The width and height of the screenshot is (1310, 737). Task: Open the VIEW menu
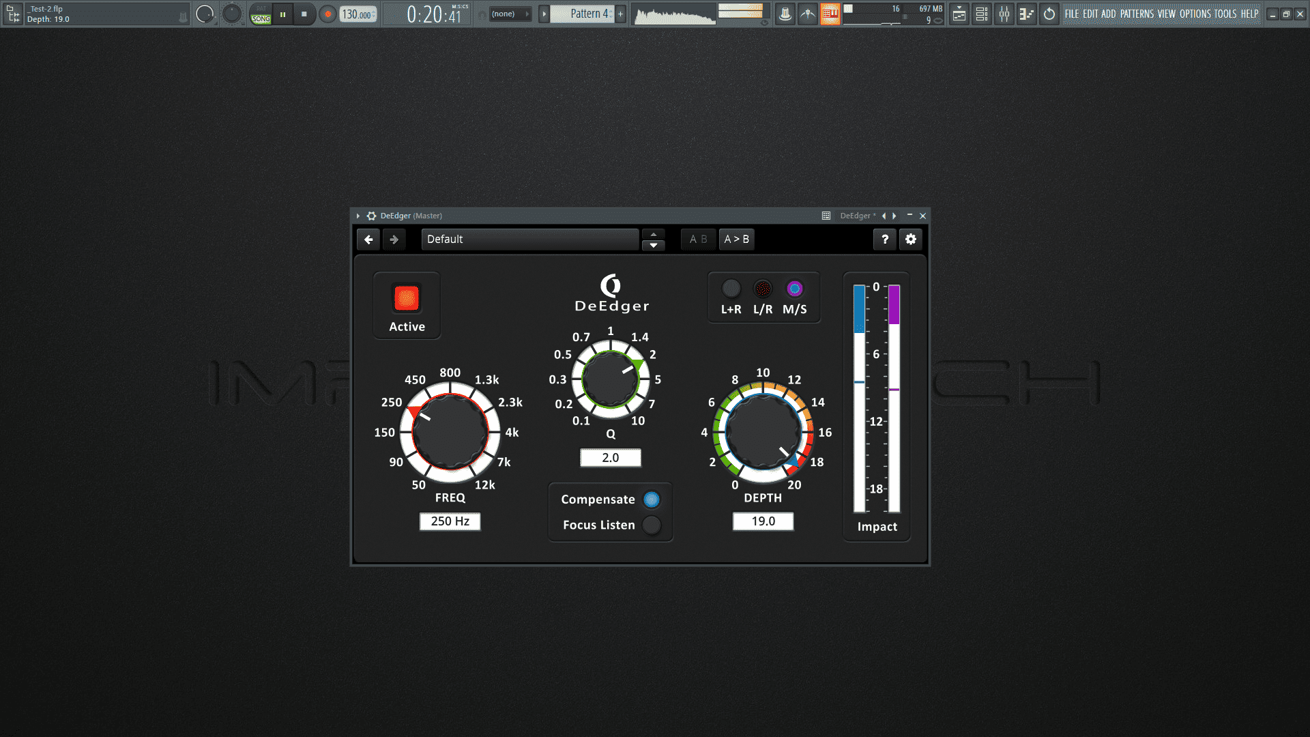pos(1167,14)
